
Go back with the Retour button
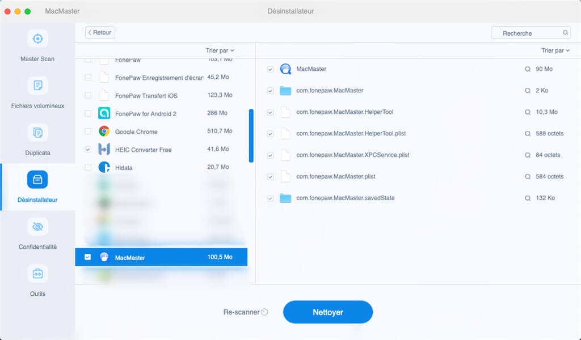pos(100,32)
